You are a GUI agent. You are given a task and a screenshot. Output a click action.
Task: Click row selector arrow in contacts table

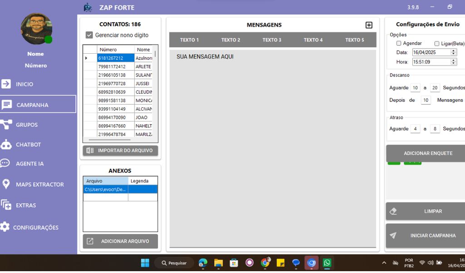coord(86,58)
